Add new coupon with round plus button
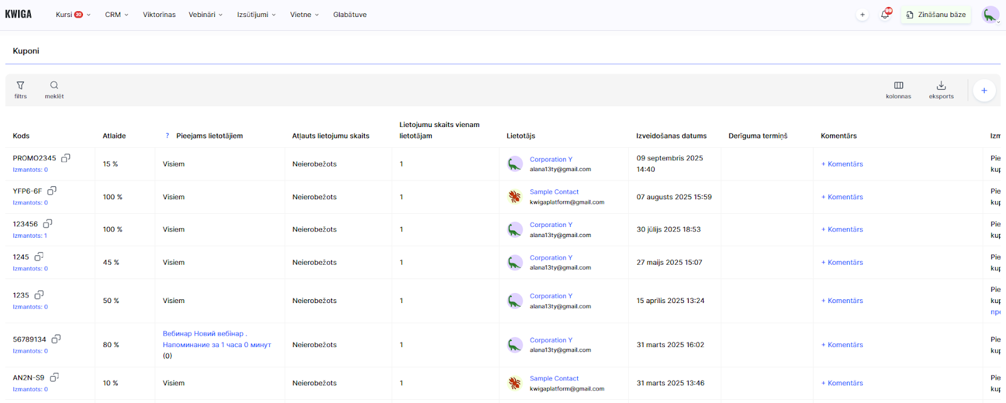Screen dimensions: 1006x403 pyautogui.click(x=984, y=91)
